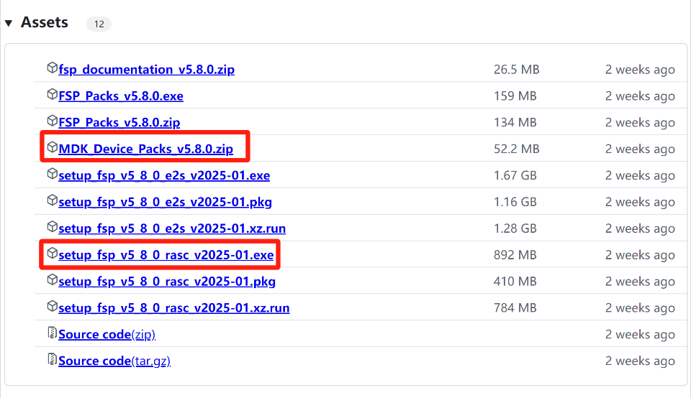Download setup_fsp_v5_8_0_rasc_v2025-01.exe
The width and height of the screenshot is (691, 398).
point(166,254)
